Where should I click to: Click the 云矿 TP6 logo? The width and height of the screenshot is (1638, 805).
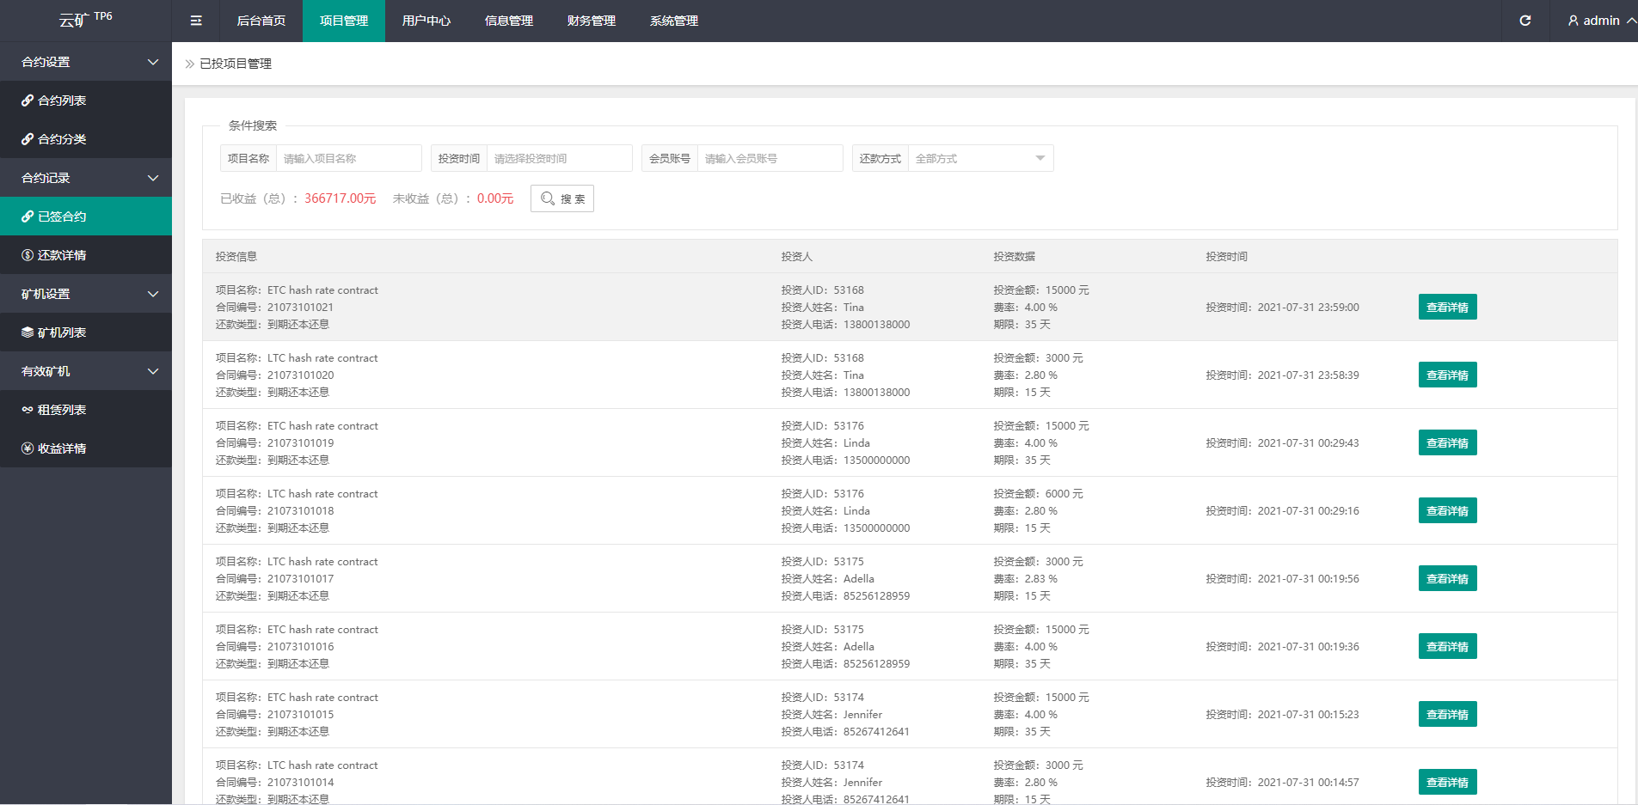click(x=85, y=19)
